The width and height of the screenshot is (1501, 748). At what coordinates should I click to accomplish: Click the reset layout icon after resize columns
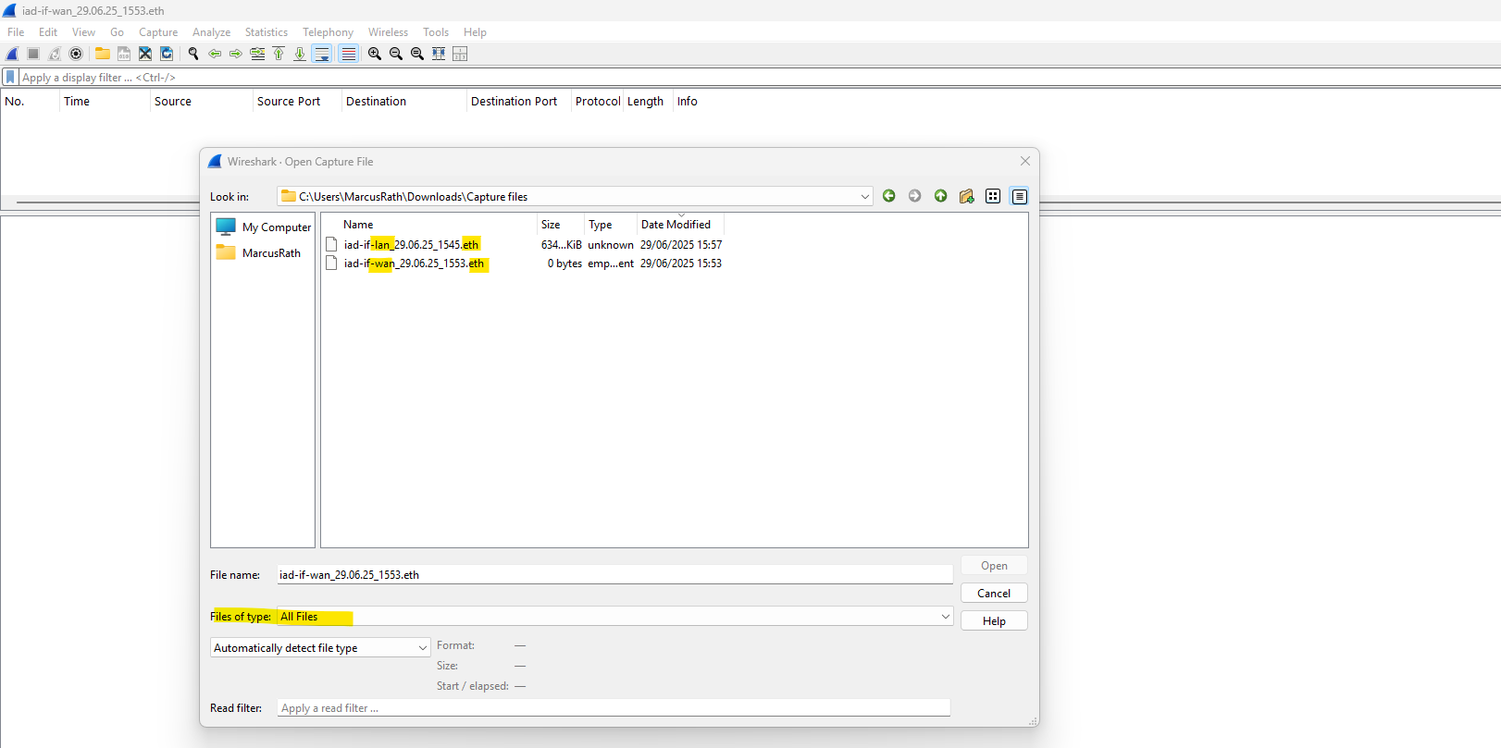pos(460,54)
